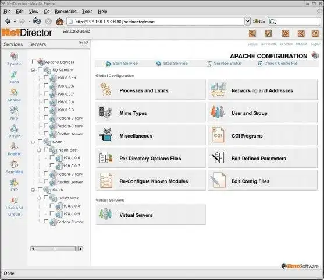
Task: Click the Groups icon in the header
Action: 252,34
